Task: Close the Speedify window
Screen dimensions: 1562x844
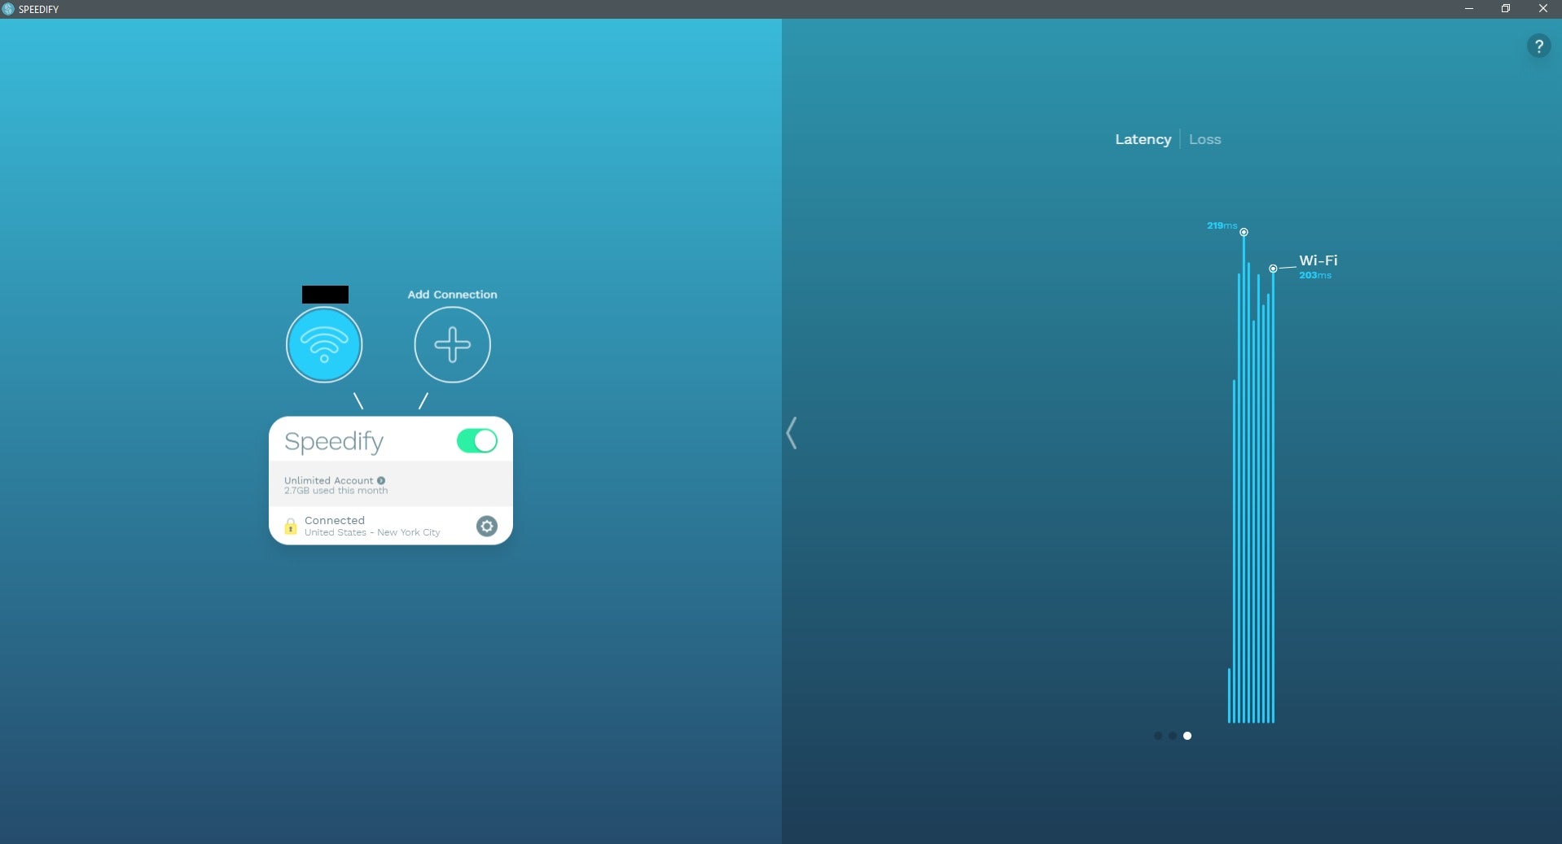Action: (x=1542, y=9)
